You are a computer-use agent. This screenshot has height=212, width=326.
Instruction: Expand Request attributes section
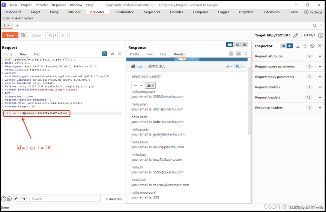point(288,56)
